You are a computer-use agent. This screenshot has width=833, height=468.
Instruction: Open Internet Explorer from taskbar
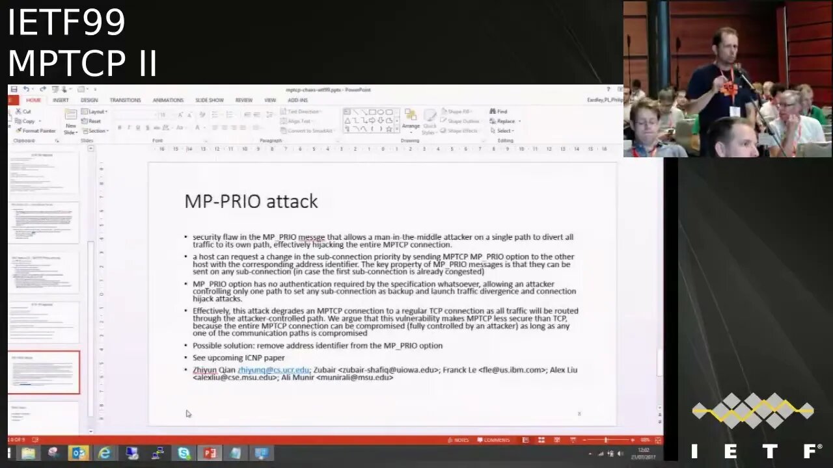[105, 453]
